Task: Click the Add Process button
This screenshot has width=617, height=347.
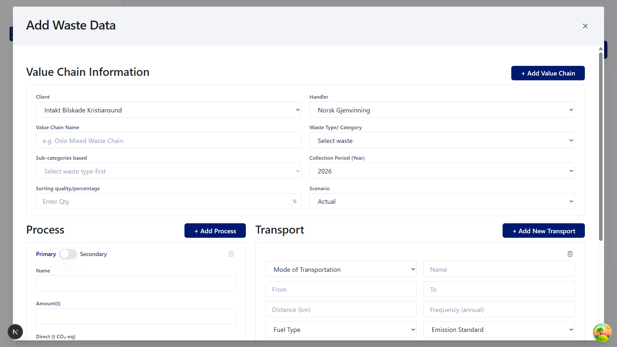Action: pyautogui.click(x=215, y=231)
